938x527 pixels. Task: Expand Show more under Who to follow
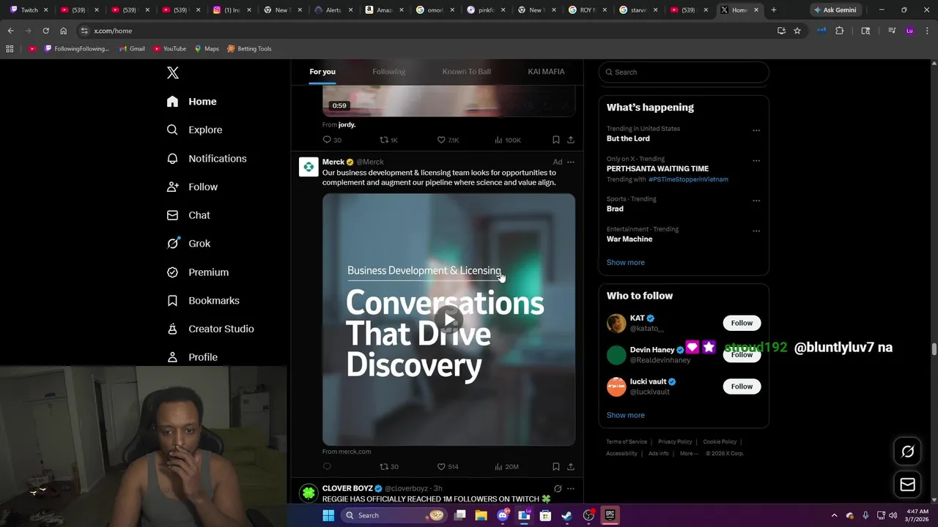point(625,415)
